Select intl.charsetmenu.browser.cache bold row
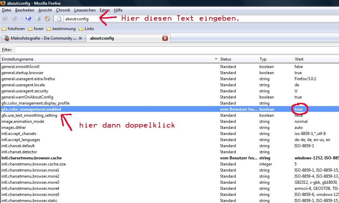 coord(170,158)
